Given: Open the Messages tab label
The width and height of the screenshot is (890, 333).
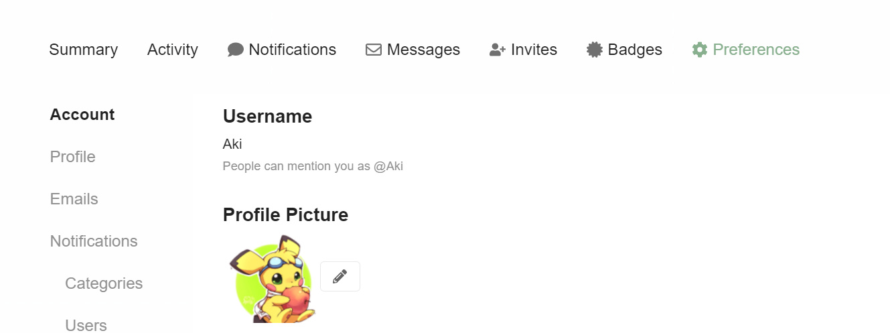Looking at the screenshot, I should [x=423, y=50].
